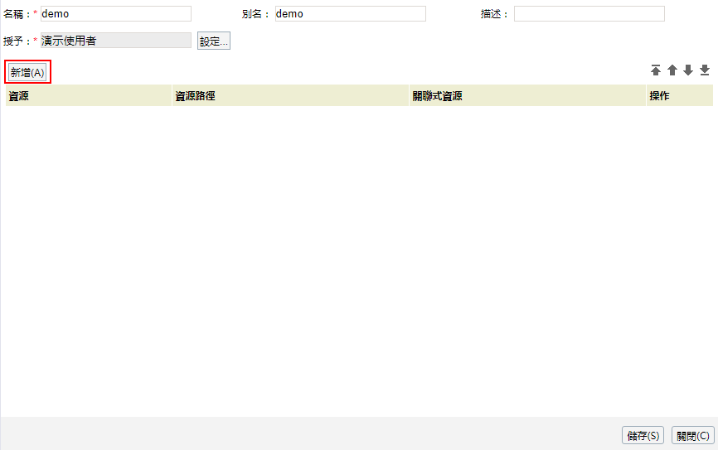This screenshot has height=450, width=718.
Task: Click the 名稱 field label
Action: click(16, 14)
